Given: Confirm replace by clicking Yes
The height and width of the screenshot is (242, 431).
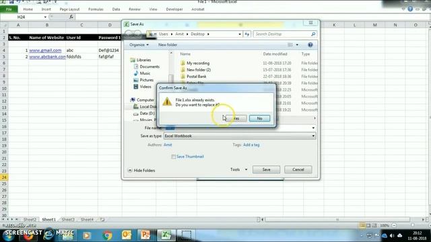Looking at the screenshot, I should coord(236,118).
